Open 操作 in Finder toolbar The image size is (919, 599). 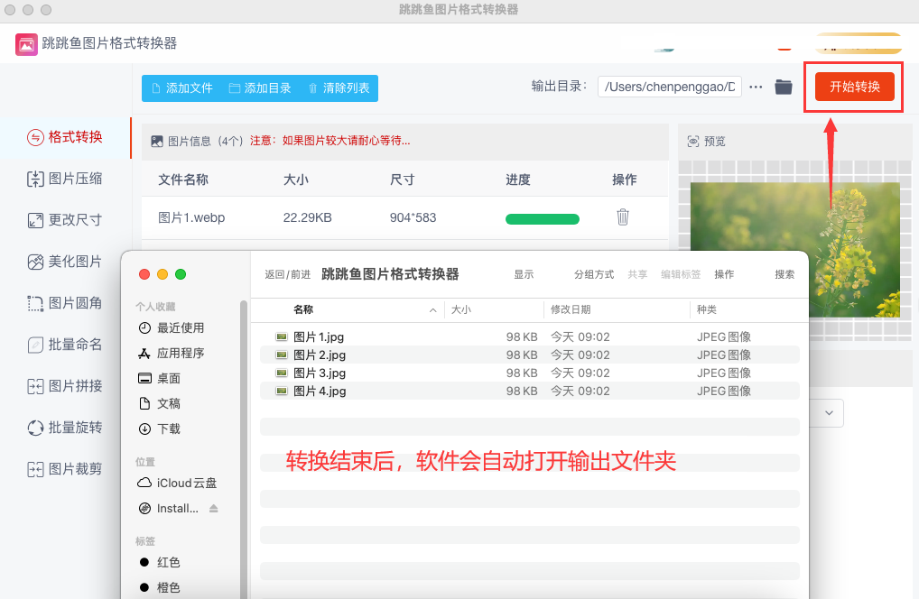724,274
